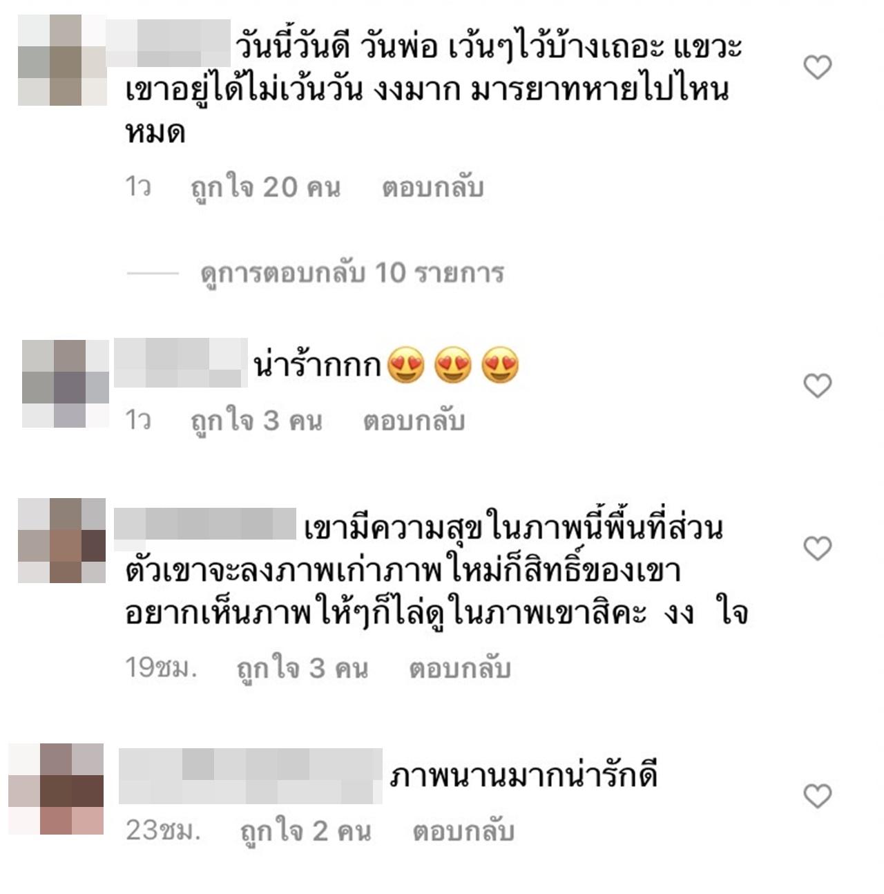The image size is (884, 894).
Task: Open avatar of the last commenter
Action: pyautogui.click(x=56, y=789)
